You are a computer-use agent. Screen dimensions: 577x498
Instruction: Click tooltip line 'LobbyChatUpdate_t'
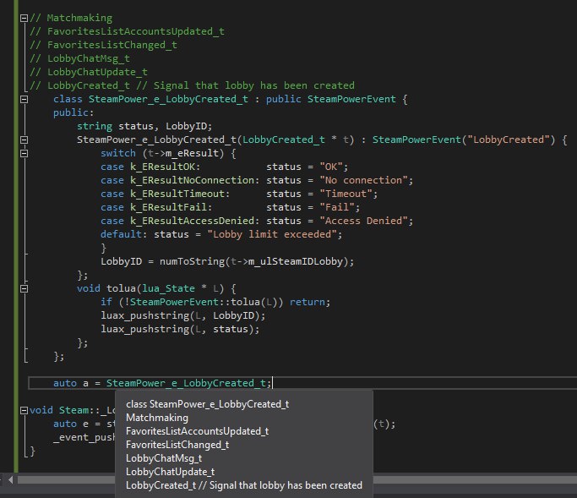(170, 472)
